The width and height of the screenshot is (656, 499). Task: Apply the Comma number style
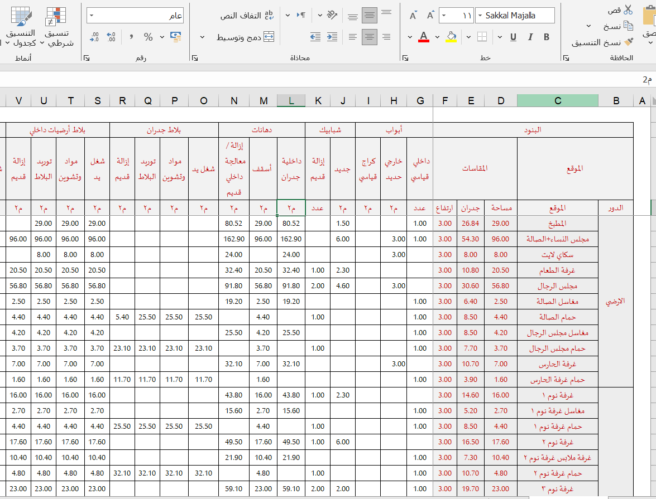[132, 36]
